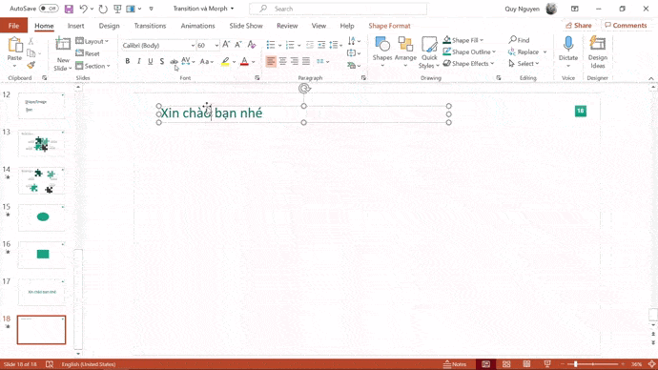
Task: Open the Shapes gallery
Action: click(382, 52)
